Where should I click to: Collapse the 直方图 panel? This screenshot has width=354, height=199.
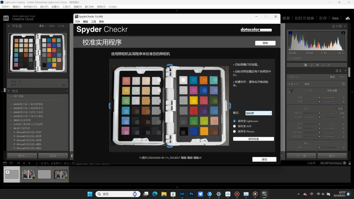tap(345, 26)
